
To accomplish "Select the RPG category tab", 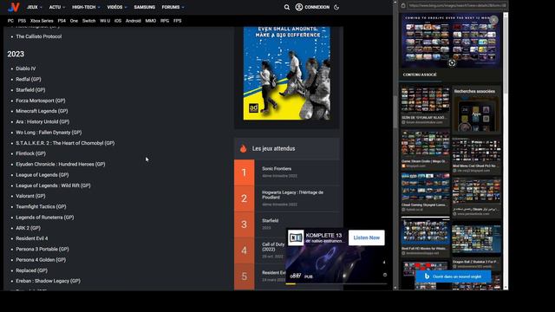I will point(165,21).
